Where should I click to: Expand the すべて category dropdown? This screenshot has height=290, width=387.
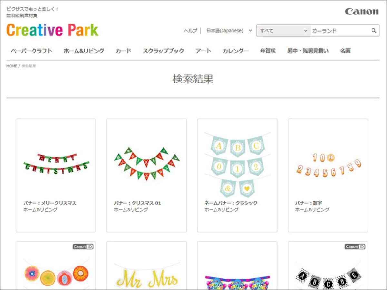tap(283, 31)
